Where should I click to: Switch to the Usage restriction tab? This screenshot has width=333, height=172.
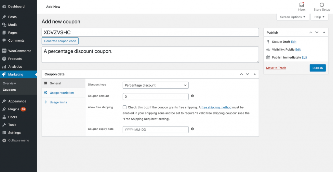tap(61, 93)
